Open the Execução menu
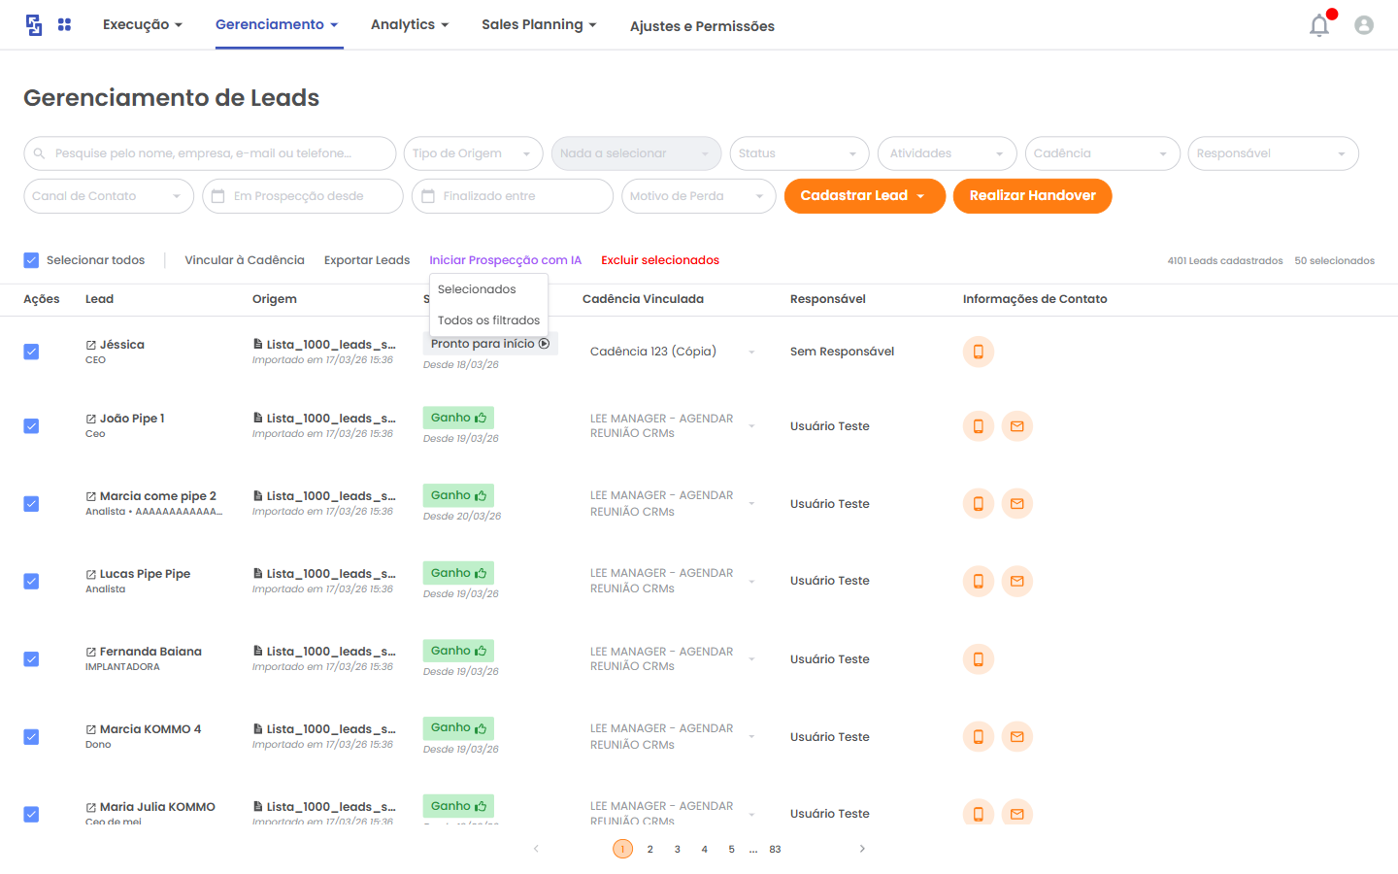Viewport: 1398px width, 874px height. coord(143,25)
